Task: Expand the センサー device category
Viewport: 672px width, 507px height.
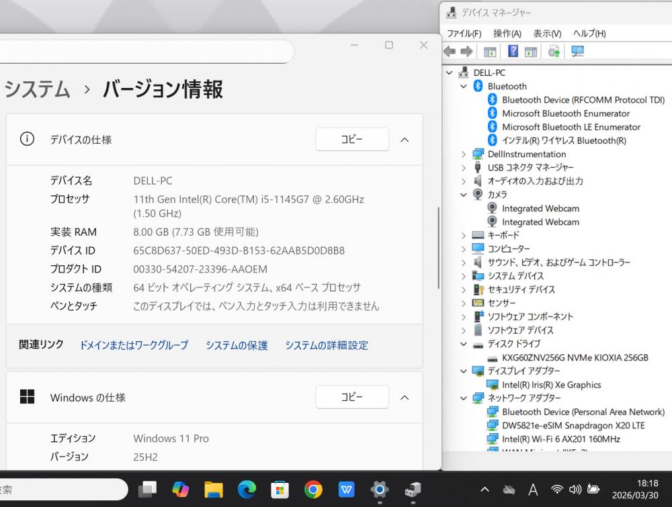Action: (464, 304)
